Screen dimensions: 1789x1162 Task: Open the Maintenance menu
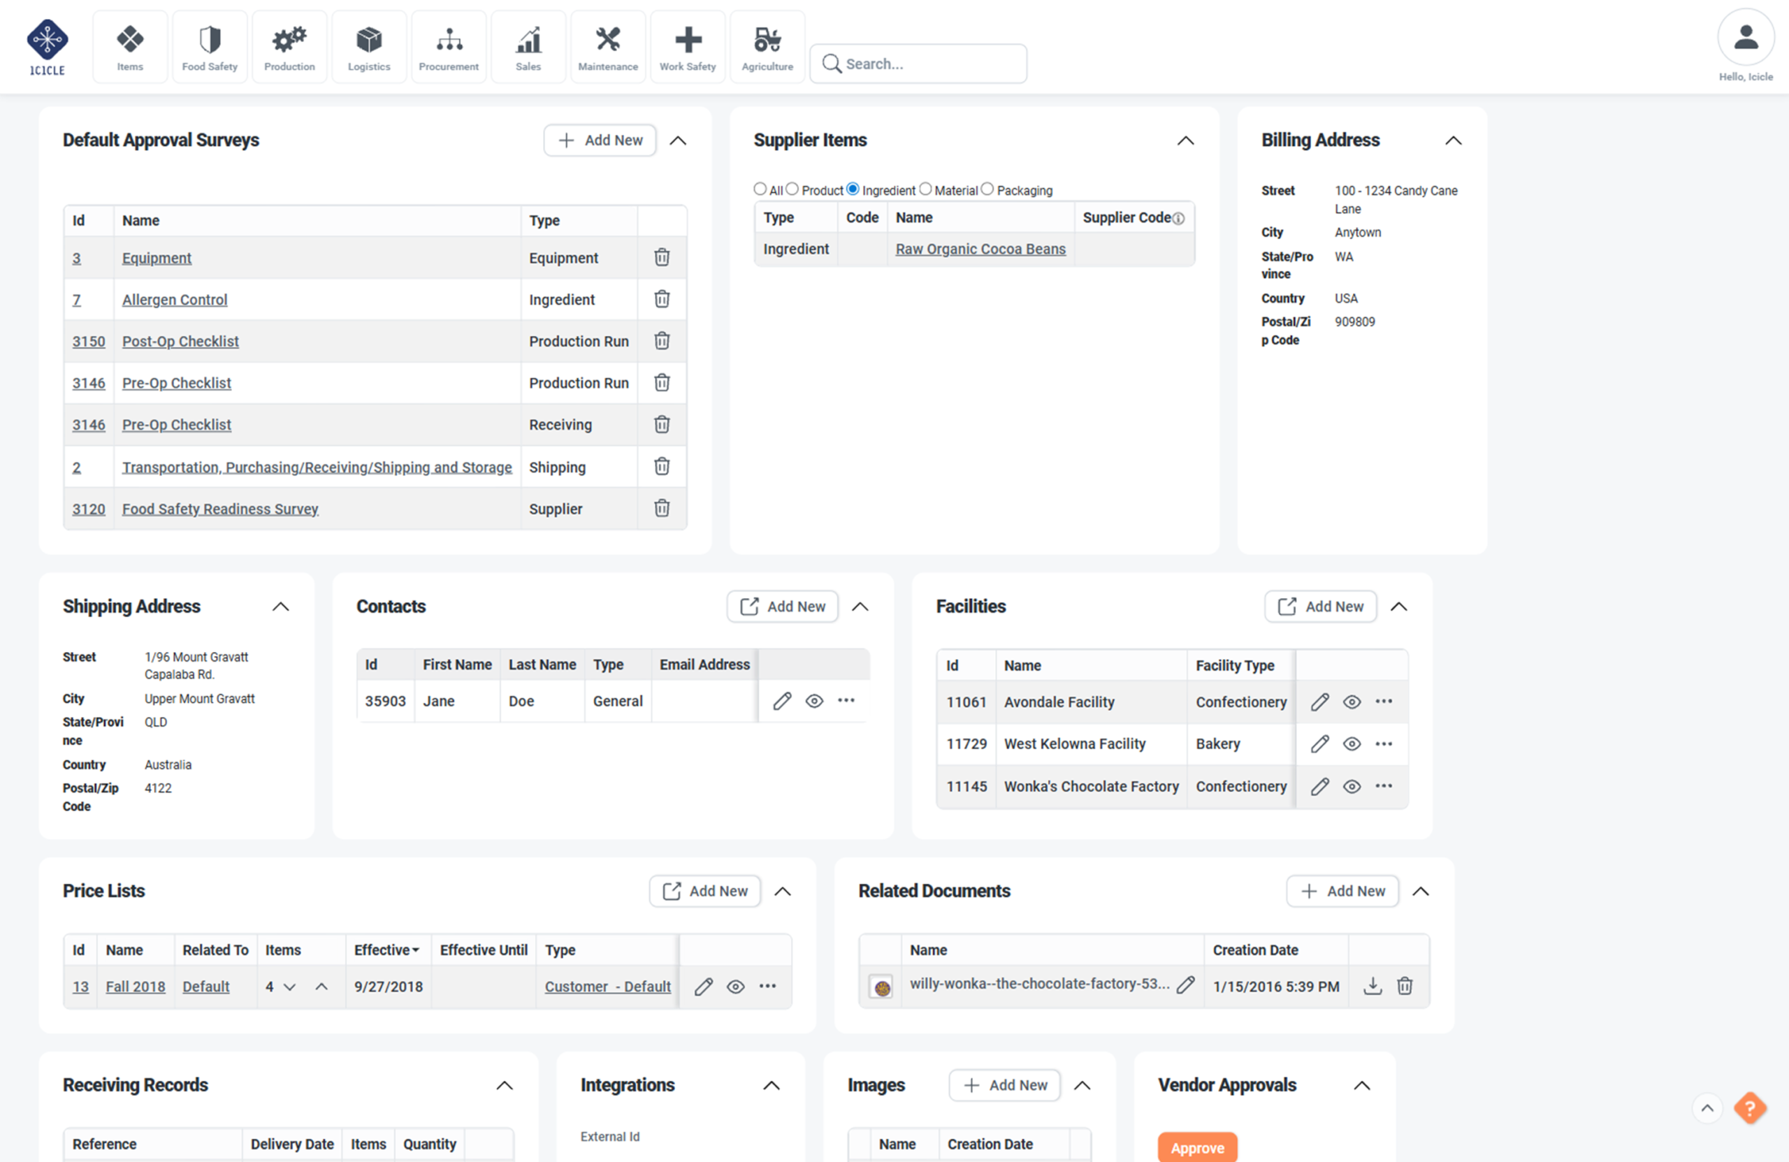(607, 47)
